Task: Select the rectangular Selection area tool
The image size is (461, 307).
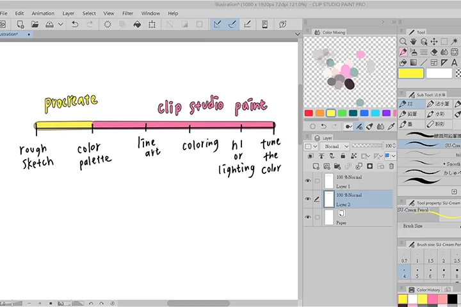Action: (x=444, y=42)
